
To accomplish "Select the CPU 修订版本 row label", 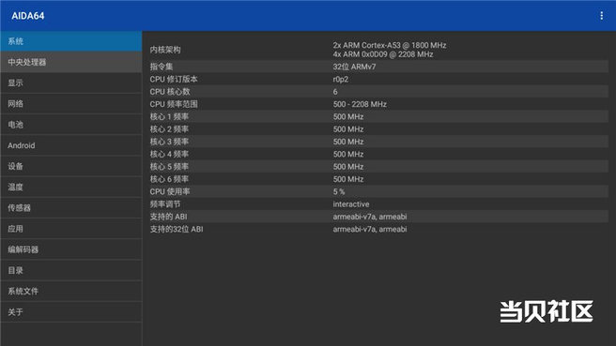I will [174, 80].
